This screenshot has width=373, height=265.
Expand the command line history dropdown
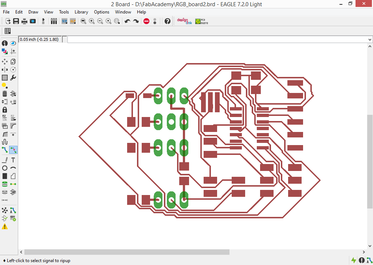pos(370,39)
